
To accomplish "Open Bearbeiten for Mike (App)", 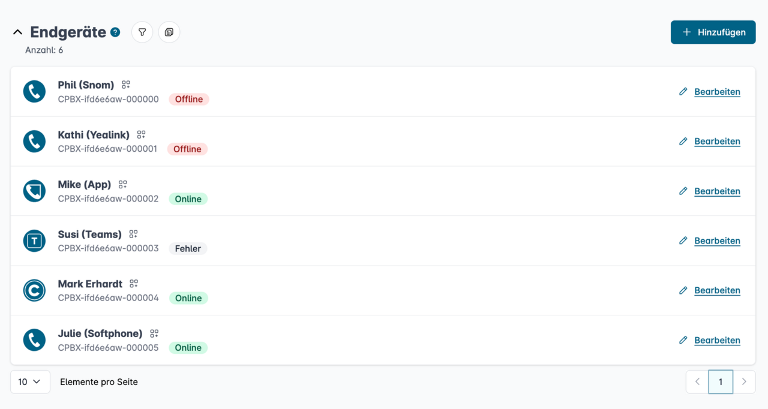I will tap(717, 191).
